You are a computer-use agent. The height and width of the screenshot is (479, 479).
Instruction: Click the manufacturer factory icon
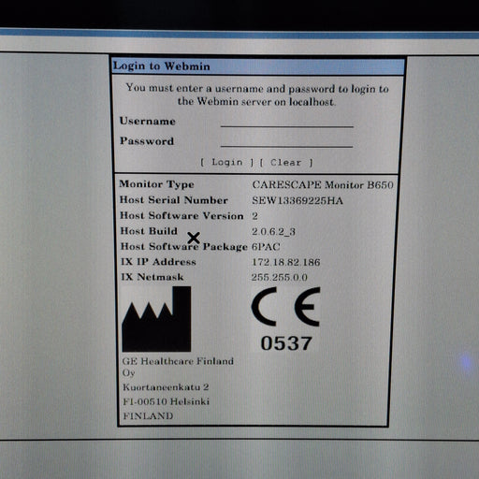point(156,319)
